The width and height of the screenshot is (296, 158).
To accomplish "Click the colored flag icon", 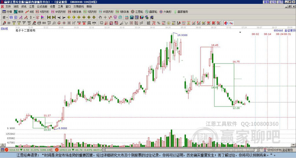I will [43, 17].
